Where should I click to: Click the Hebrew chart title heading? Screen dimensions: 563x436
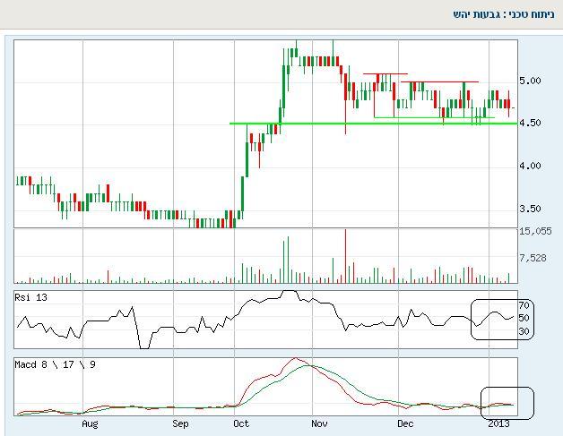(504, 14)
